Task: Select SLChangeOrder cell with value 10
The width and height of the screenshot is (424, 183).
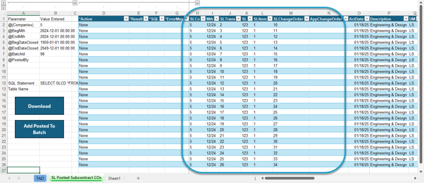Action: tap(291, 25)
